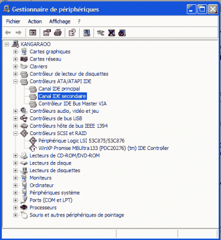Click the Back arrow in the toolbar
The height and width of the screenshot is (240, 221).
(8, 32)
